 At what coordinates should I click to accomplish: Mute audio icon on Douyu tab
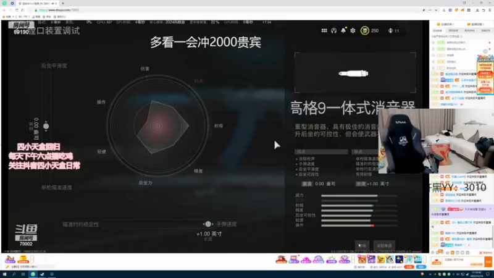click(52, 4)
